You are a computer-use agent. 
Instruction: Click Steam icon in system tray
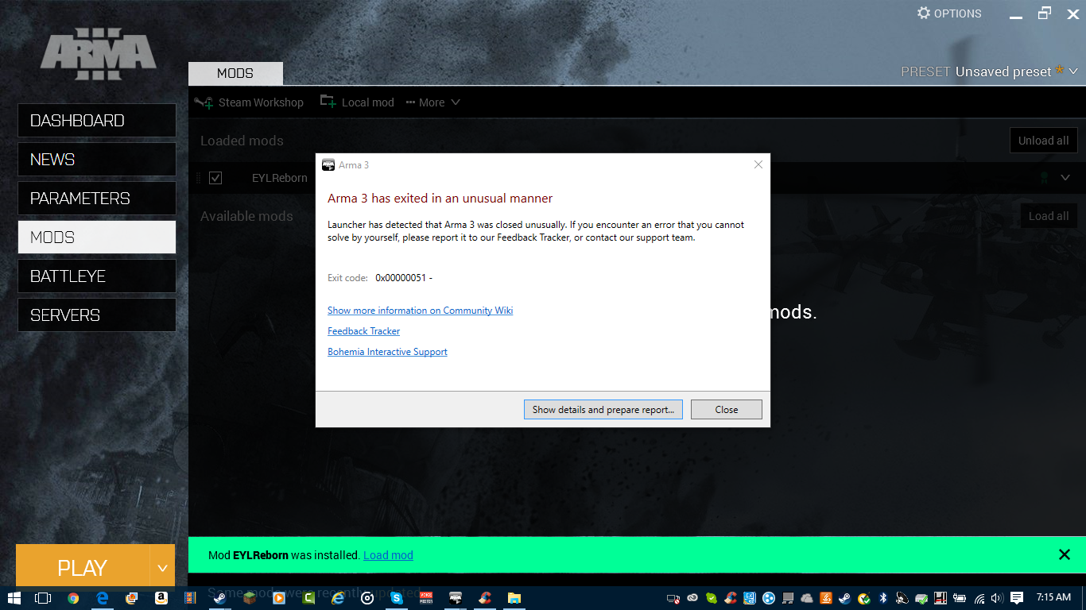tap(844, 598)
